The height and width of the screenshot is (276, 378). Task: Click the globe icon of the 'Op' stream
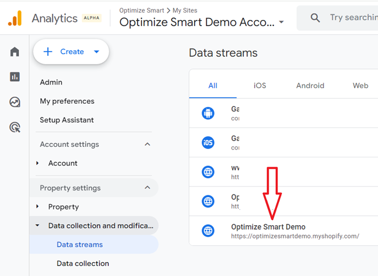[208, 201]
